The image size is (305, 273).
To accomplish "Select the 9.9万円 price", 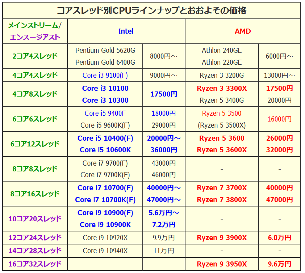I will [164, 238].
